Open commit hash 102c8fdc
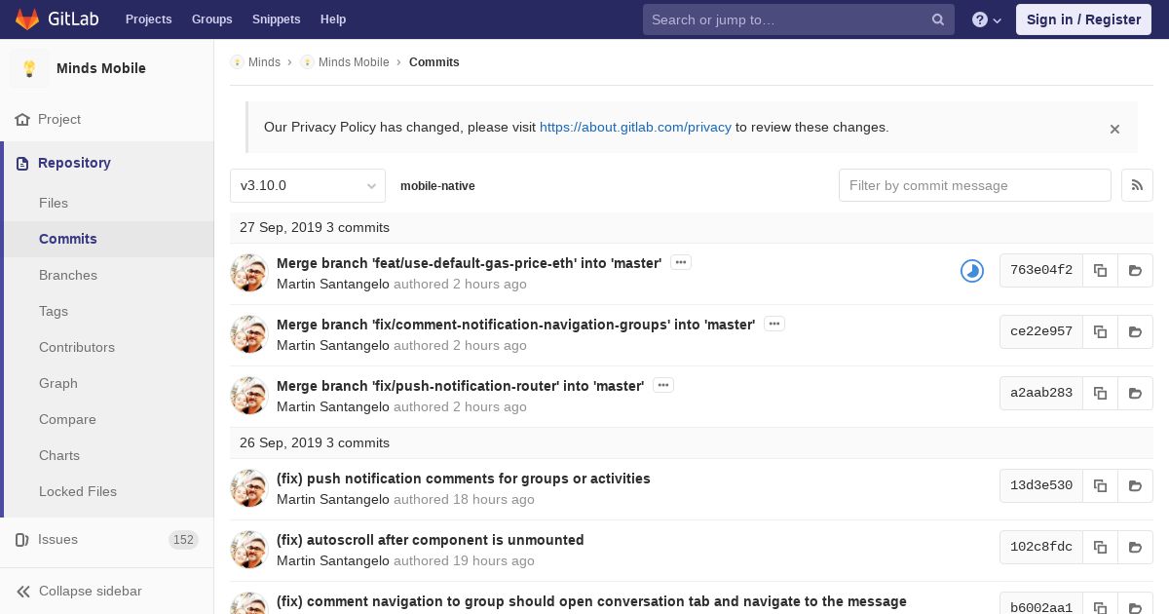1169x614 pixels. (x=1041, y=547)
